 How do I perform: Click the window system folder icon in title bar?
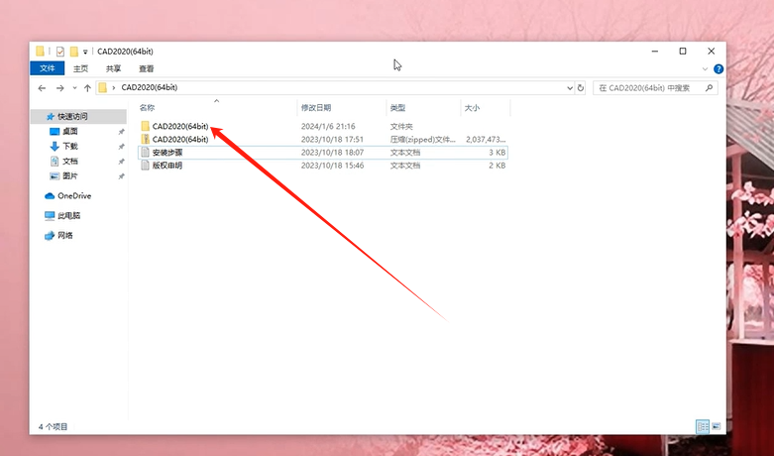pos(41,52)
